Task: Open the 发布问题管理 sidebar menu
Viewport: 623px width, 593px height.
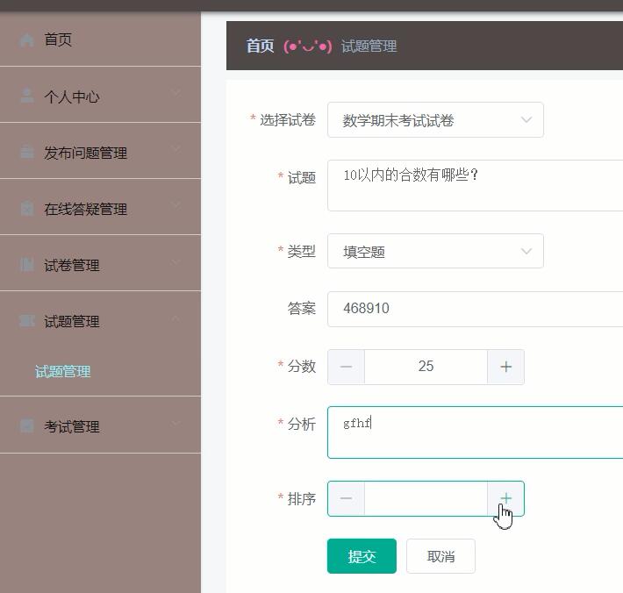Action: (100, 151)
